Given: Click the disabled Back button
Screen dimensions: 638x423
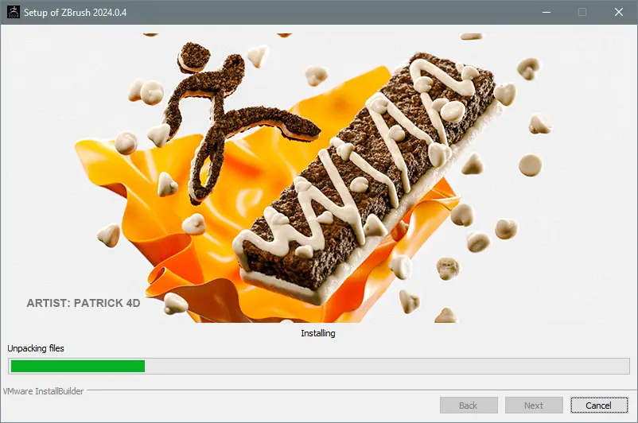Looking at the screenshot, I should click(469, 405).
